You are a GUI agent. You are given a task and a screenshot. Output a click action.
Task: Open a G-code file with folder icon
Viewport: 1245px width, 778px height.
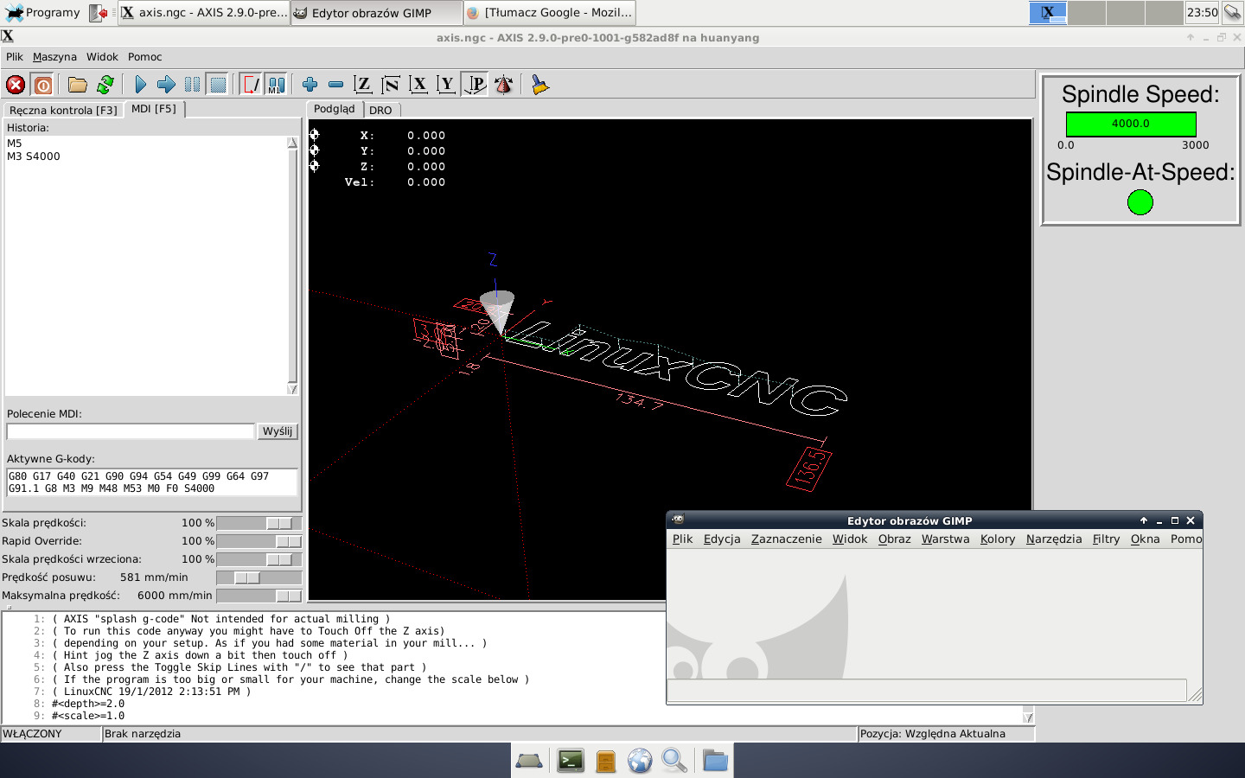coord(78,85)
